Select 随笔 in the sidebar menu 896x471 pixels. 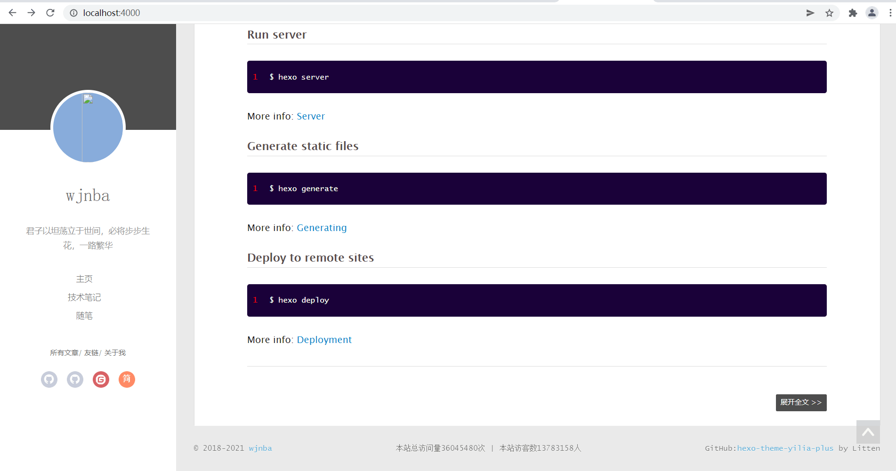[x=84, y=316]
